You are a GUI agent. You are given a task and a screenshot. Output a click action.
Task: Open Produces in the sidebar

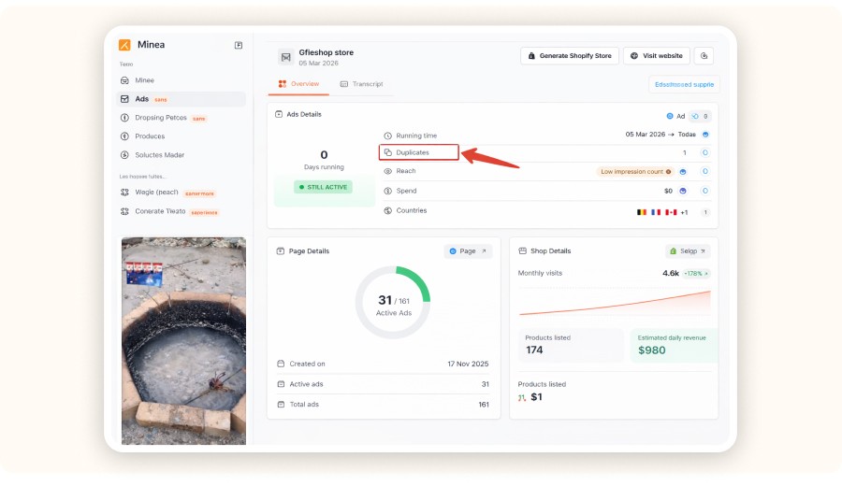point(181,136)
